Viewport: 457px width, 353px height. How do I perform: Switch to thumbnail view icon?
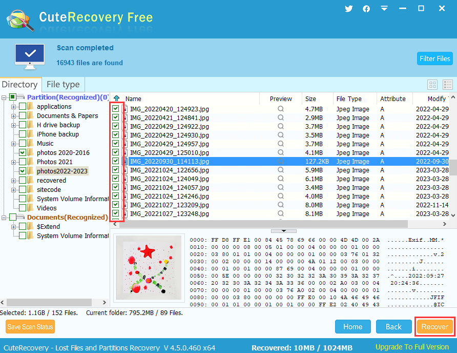coord(432,85)
